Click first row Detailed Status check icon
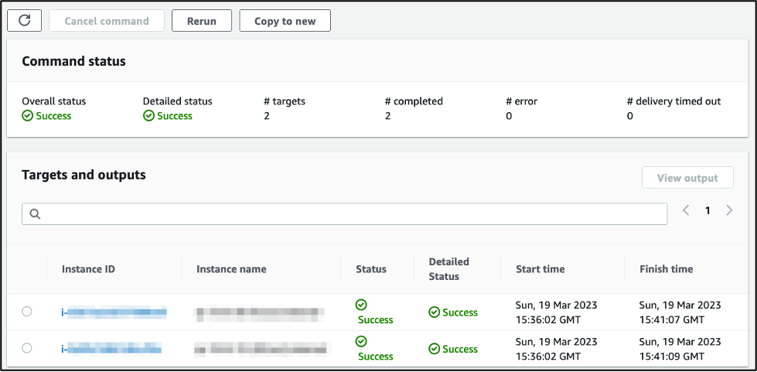 pyautogui.click(x=435, y=312)
